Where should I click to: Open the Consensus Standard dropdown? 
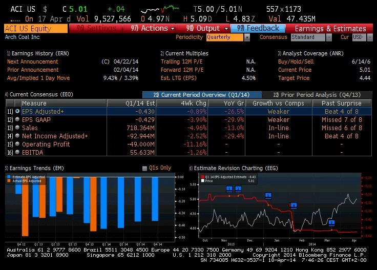pyautogui.click(x=311, y=37)
